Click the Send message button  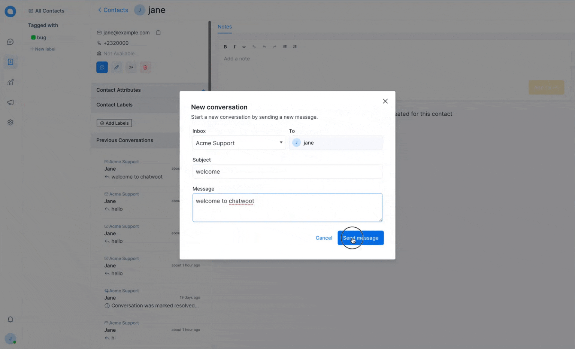[x=360, y=238]
